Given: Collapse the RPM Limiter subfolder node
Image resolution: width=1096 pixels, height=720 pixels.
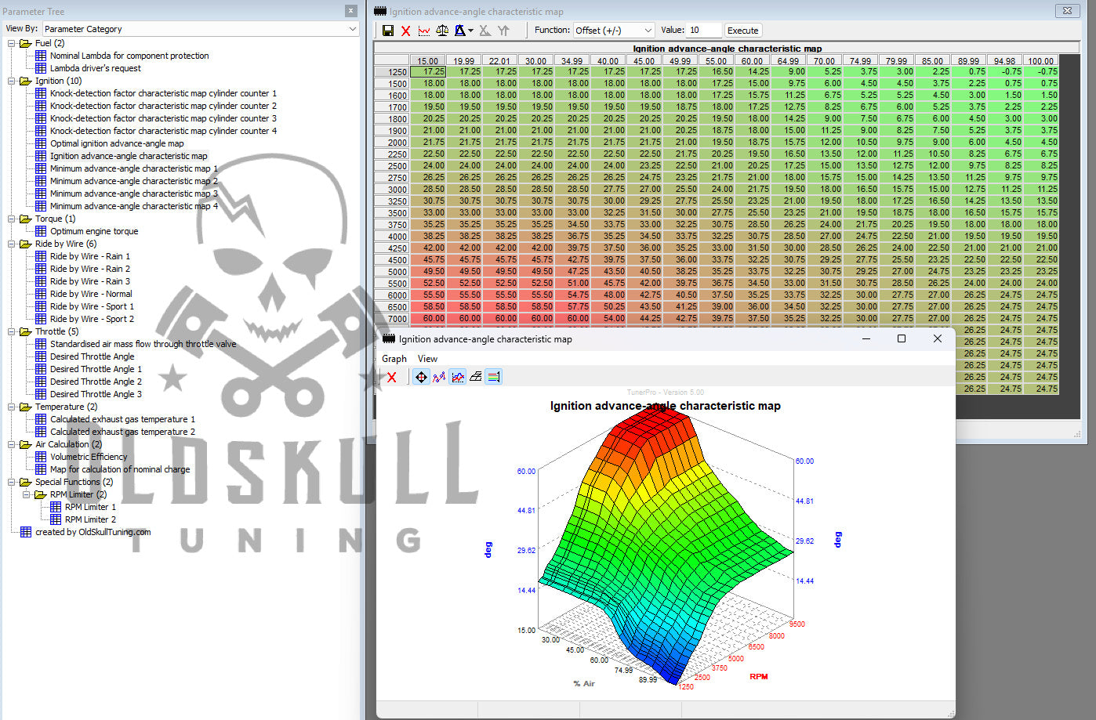Looking at the screenshot, I should 27,494.
